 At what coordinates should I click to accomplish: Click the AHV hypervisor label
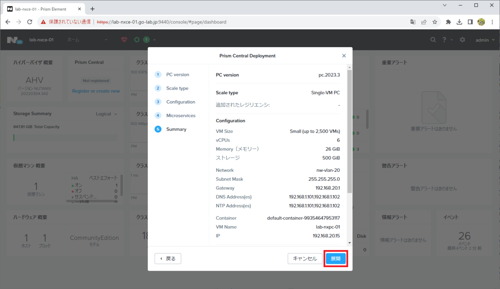pos(35,80)
